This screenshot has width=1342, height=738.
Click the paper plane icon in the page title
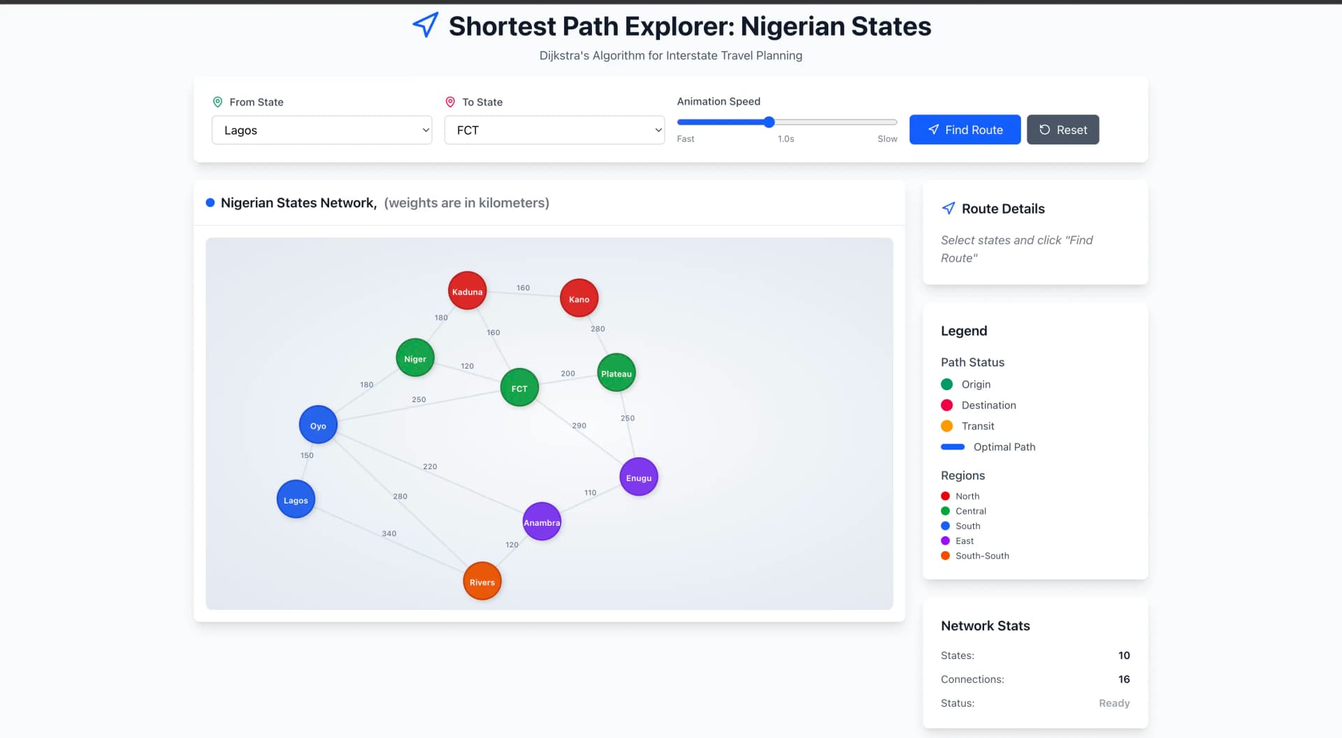tap(426, 25)
